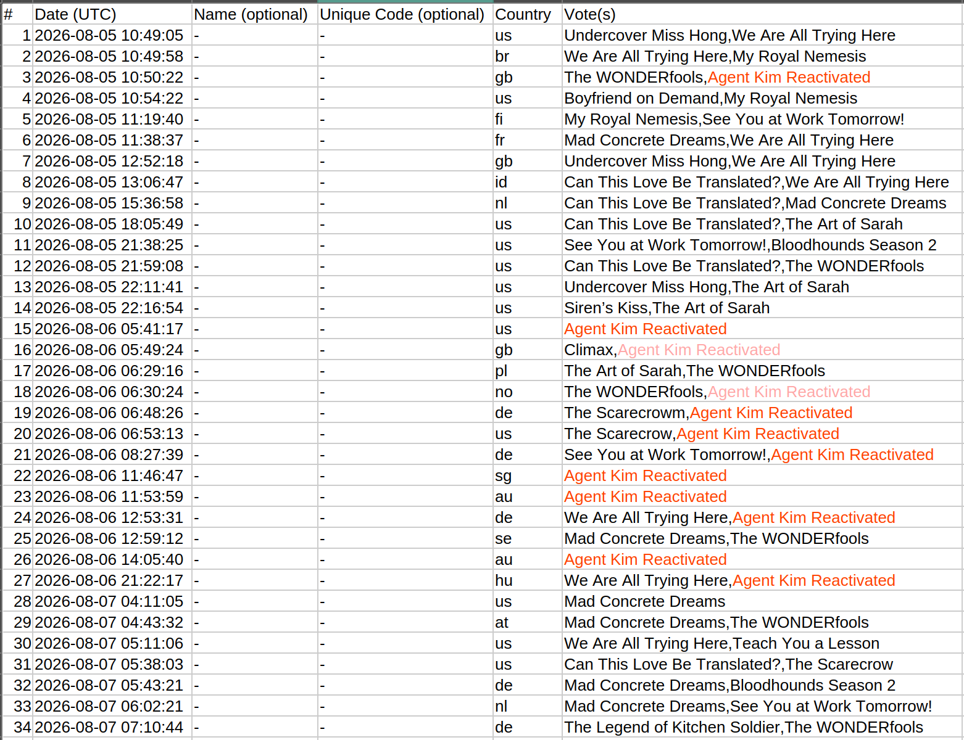Select the timestamp "2026-08-06 14:05:40"

coord(112,559)
